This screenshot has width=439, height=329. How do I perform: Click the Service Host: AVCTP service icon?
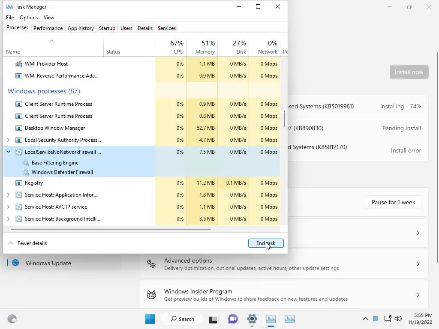click(x=19, y=207)
